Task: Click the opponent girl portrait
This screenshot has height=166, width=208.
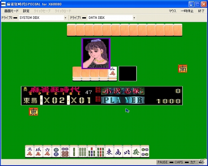Action: pos(96,53)
